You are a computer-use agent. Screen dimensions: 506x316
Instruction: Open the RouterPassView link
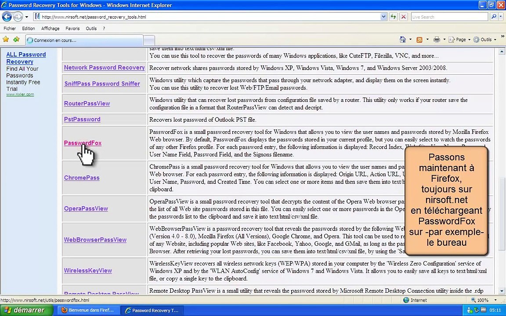[x=87, y=104]
